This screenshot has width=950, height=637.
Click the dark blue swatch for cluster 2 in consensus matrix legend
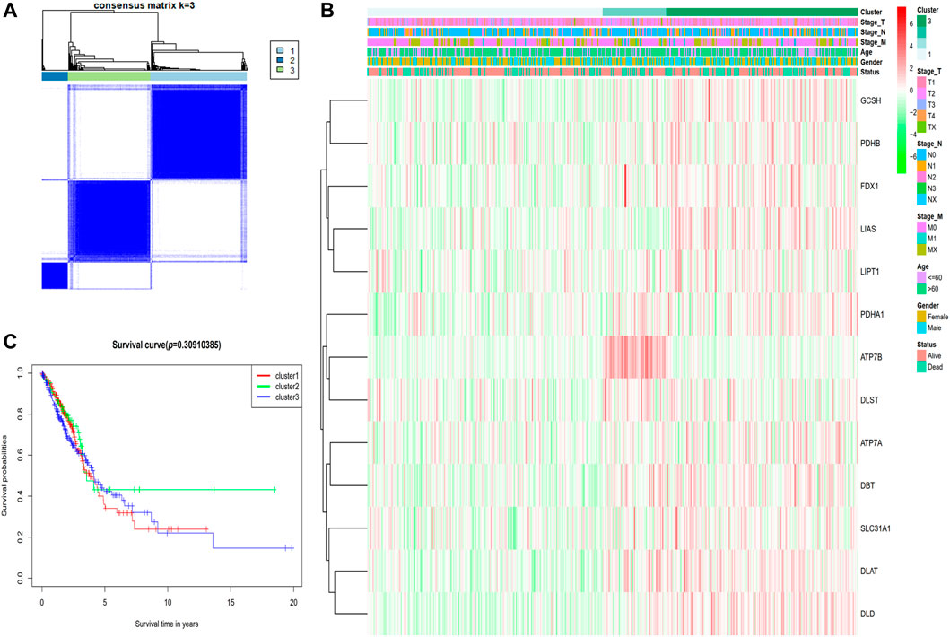click(x=280, y=61)
